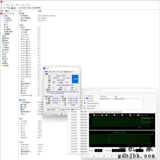Expand the 主板 tree node
Screen dimensions: 160x160
(1, 36)
